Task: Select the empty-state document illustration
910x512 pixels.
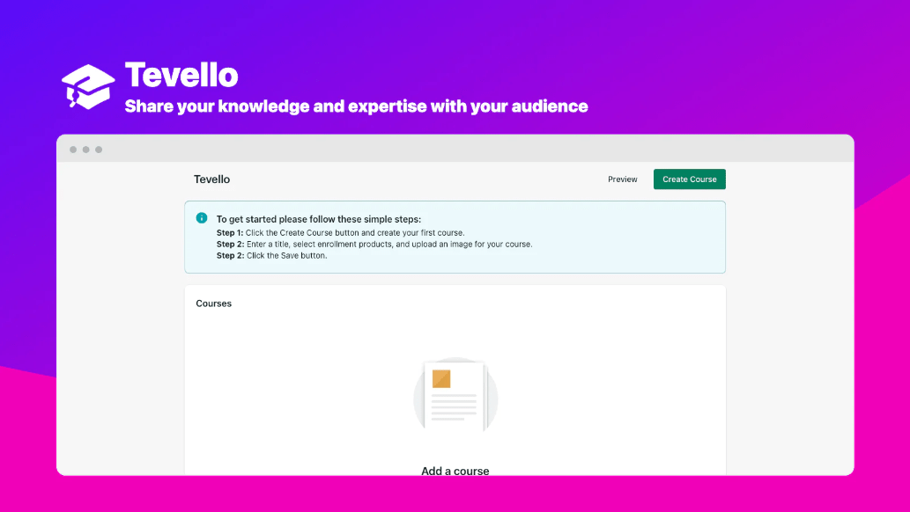Action: [x=455, y=395]
